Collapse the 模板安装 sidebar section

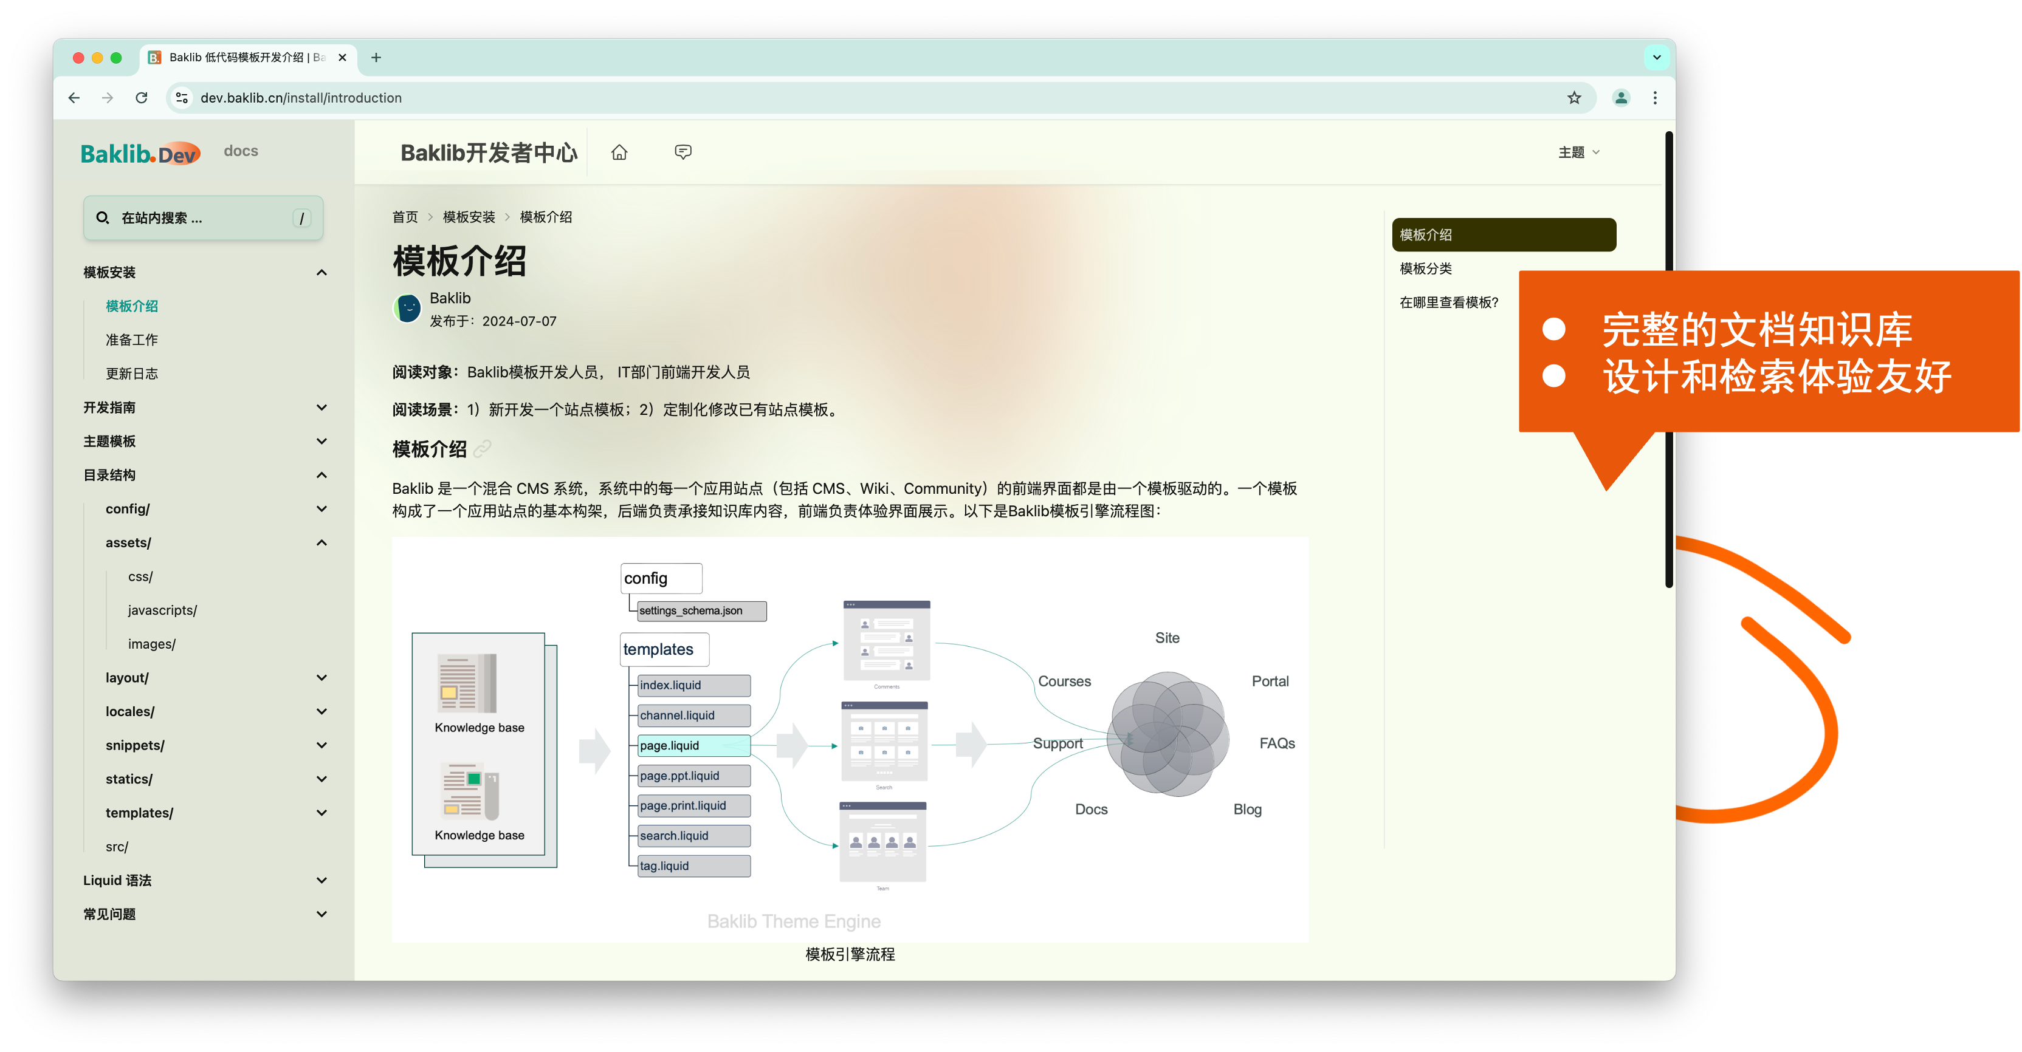click(321, 272)
